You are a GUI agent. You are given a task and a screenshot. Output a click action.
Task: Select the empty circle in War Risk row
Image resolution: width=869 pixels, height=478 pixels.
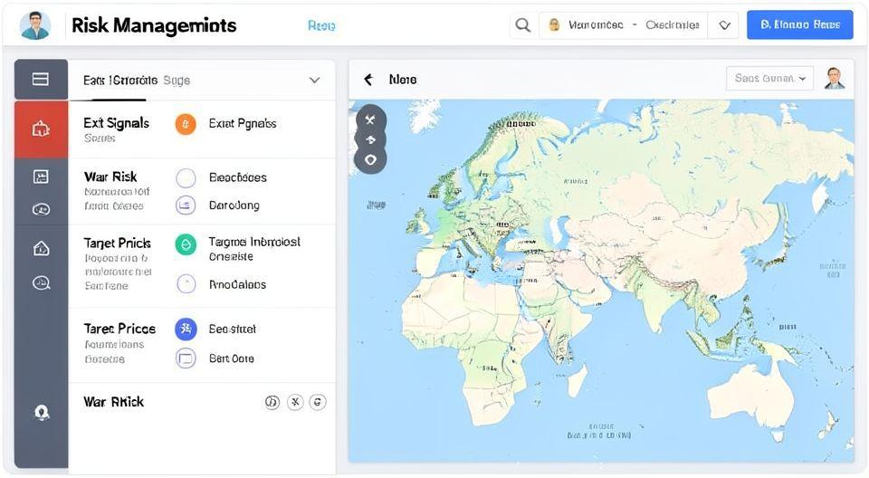(186, 177)
